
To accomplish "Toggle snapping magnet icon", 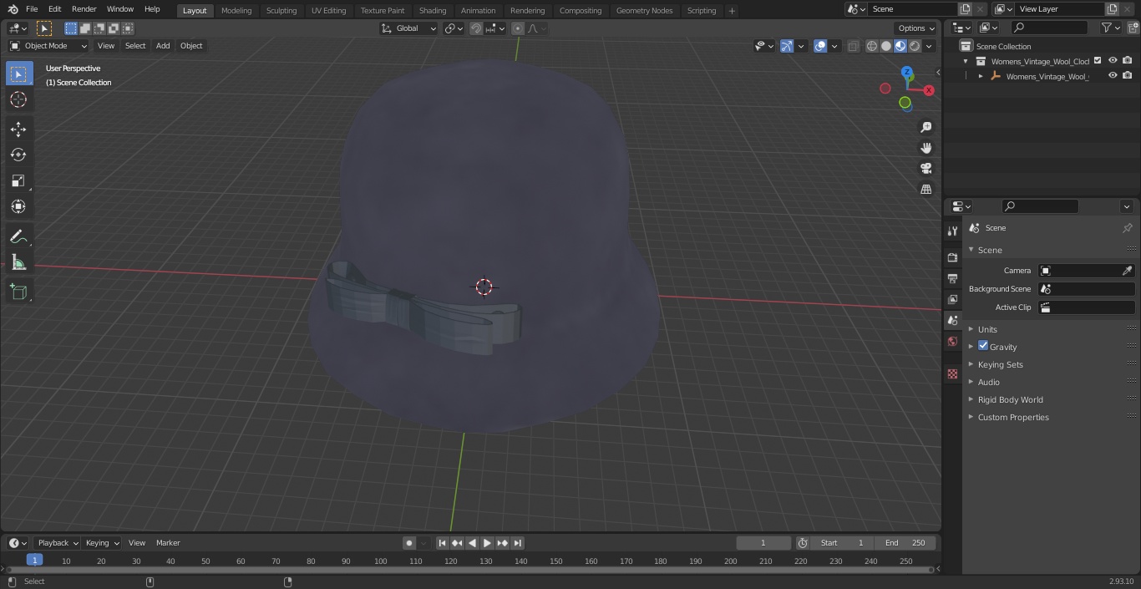I will pyautogui.click(x=476, y=28).
